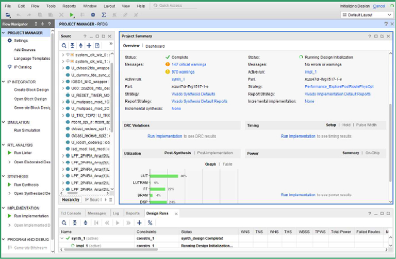Open Vivado Synthesis Defaults strategy link
The width and height of the screenshot is (396, 259).
click(x=193, y=94)
